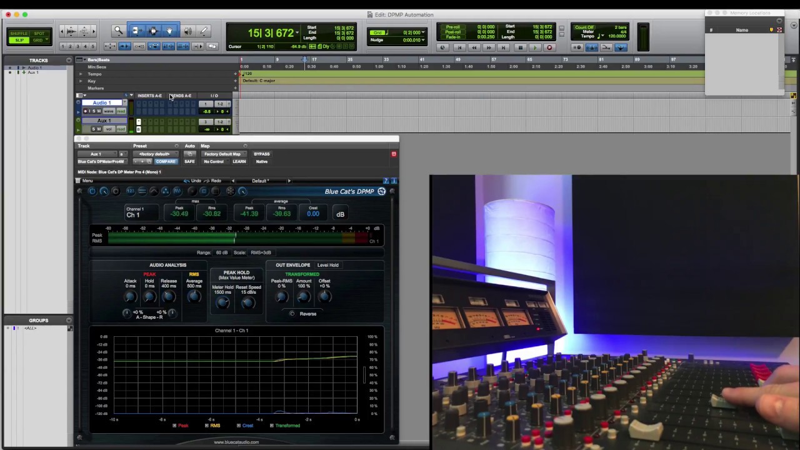Viewport: 800px width, 450px height.
Task: Click the Attack knob
Action: pyautogui.click(x=130, y=297)
